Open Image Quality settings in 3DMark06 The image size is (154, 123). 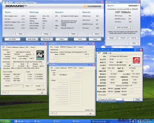click(32, 39)
